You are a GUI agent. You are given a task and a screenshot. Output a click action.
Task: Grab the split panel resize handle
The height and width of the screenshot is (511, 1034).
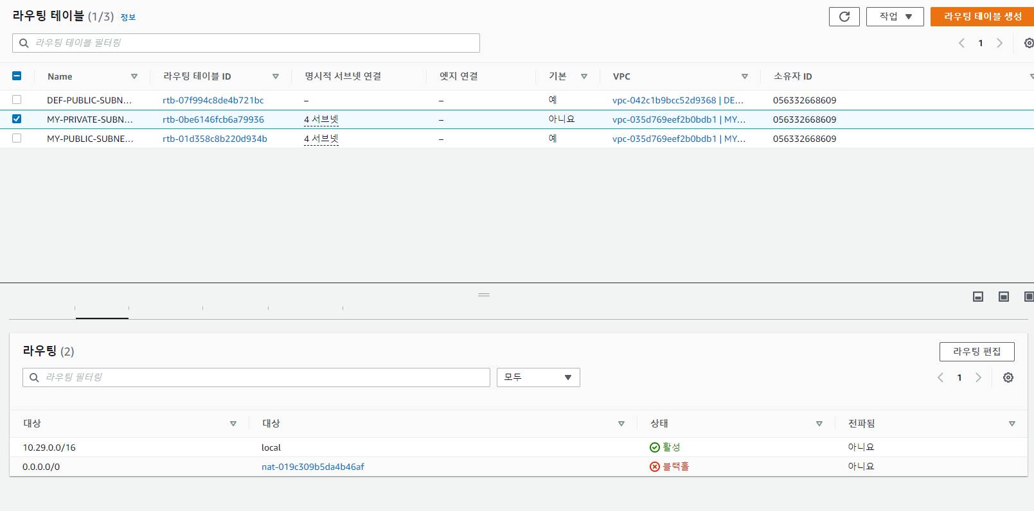(484, 295)
